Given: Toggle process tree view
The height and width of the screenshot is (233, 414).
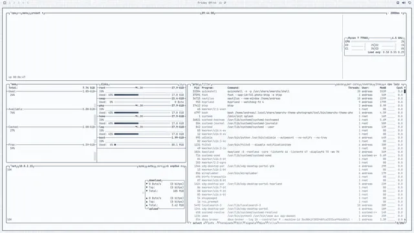Looking at the screenshot, I should 378,84.
